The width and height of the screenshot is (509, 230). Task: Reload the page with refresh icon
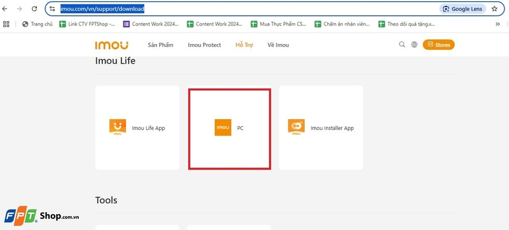pos(34,9)
